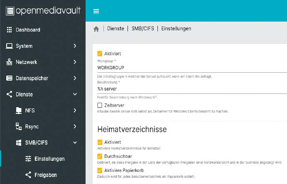Uncheck Aktiviere Papierkorb option
This screenshot has height=184, width=287.
click(x=100, y=170)
